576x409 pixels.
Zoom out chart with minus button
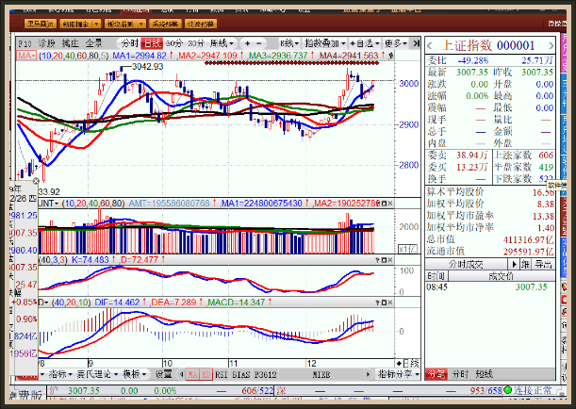point(257,43)
